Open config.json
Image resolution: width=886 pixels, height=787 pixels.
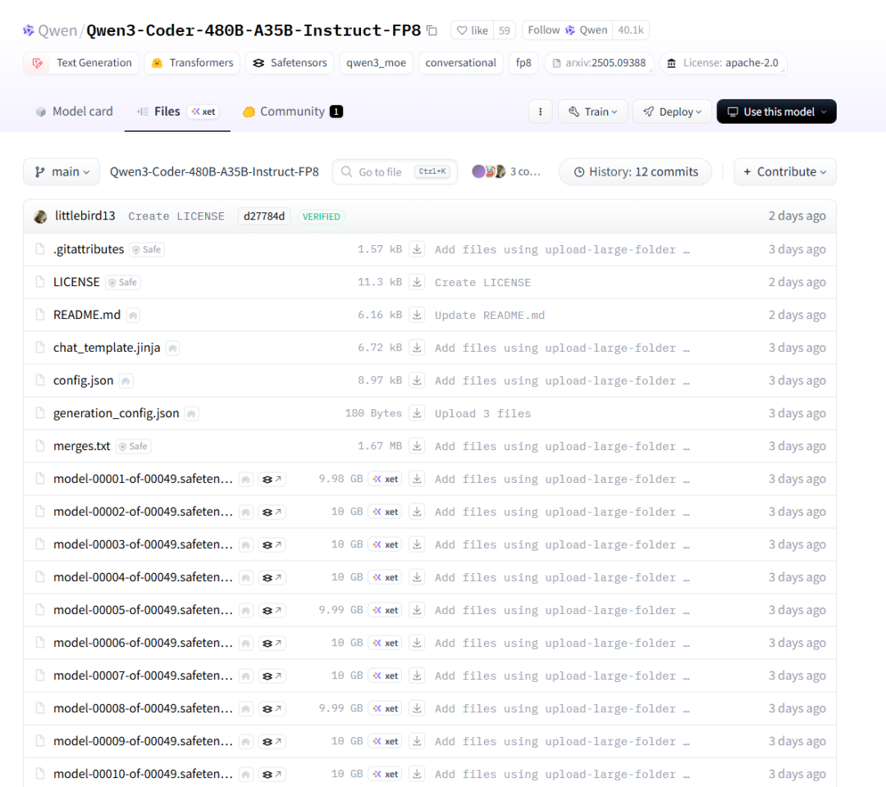[x=83, y=380]
